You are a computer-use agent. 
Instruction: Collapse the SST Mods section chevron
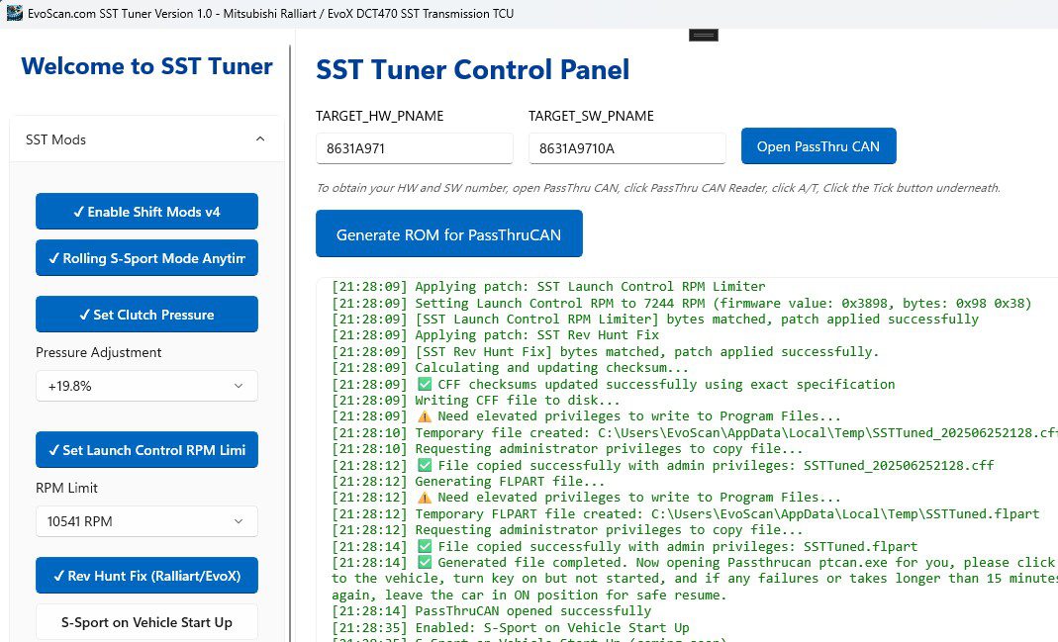(x=260, y=138)
